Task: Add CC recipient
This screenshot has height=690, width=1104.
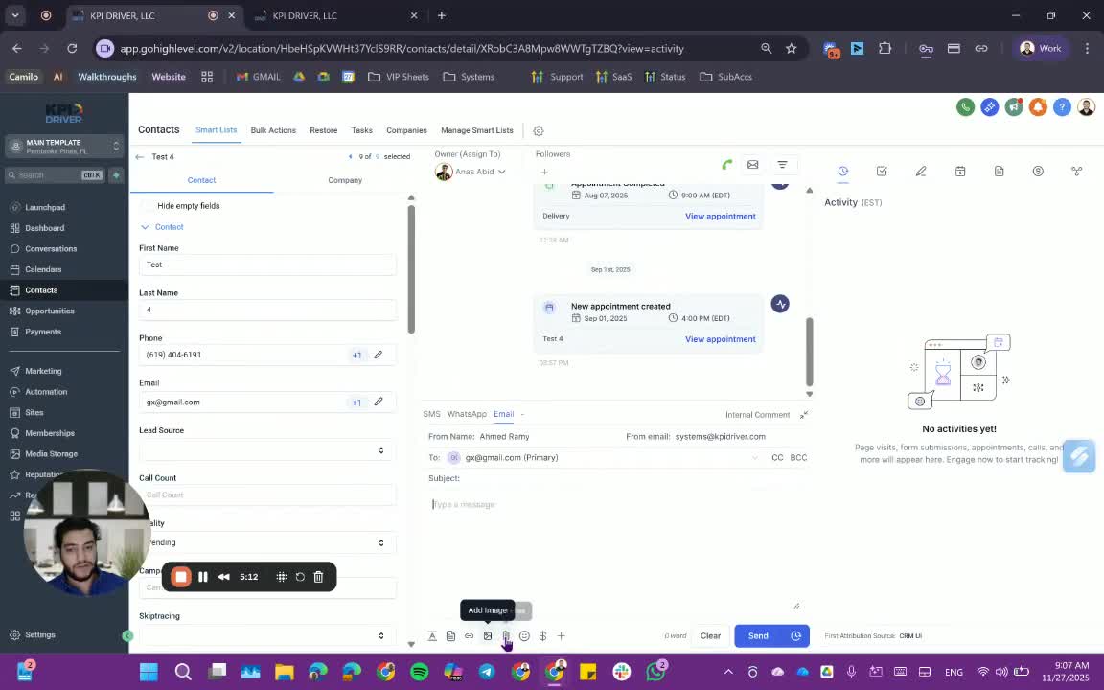Action: (x=777, y=458)
